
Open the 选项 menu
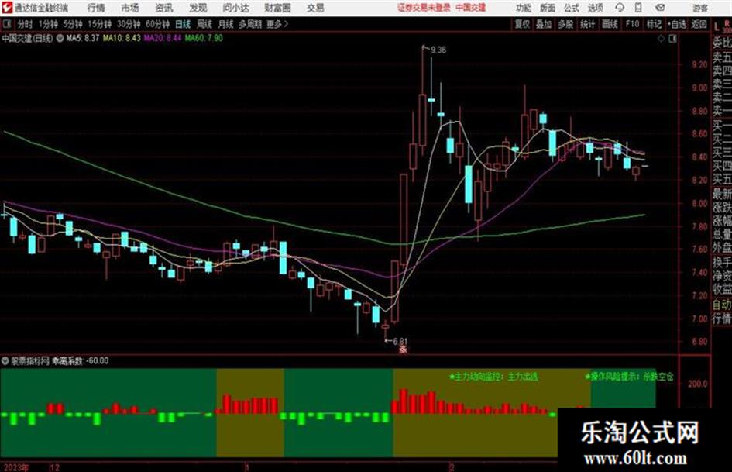point(595,8)
